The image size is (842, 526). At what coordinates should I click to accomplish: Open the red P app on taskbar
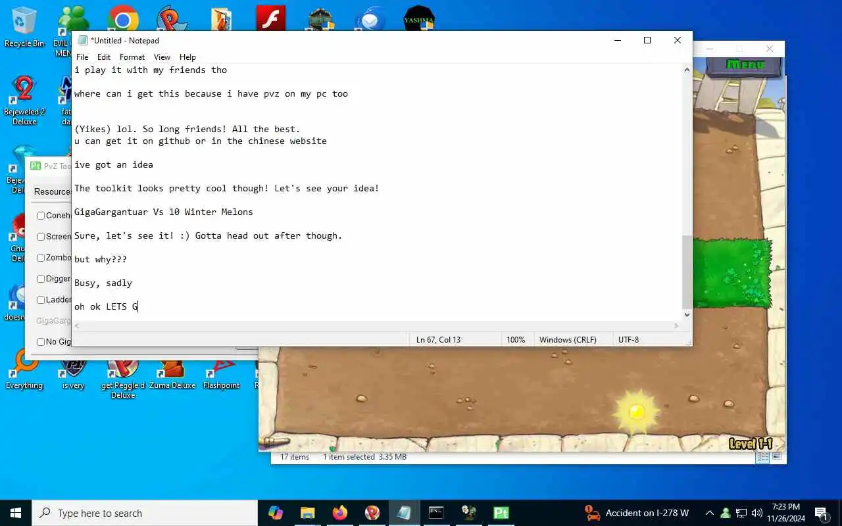pyautogui.click(x=372, y=513)
